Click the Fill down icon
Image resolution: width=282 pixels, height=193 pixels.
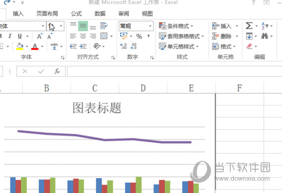click(249, 36)
